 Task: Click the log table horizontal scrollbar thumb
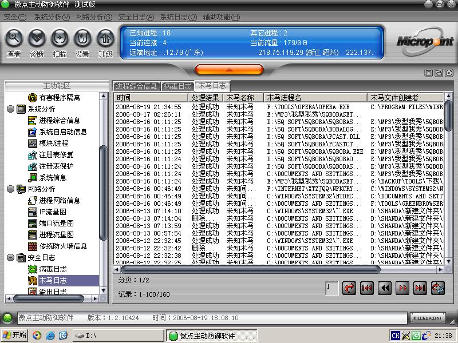pyautogui.click(x=251, y=269)
